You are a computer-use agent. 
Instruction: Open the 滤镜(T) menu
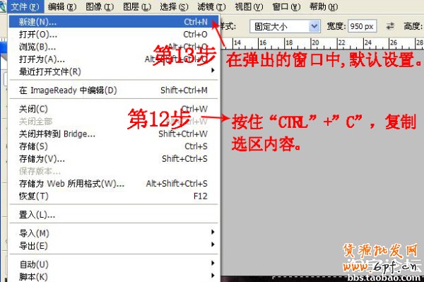click(x=211, y=6)
